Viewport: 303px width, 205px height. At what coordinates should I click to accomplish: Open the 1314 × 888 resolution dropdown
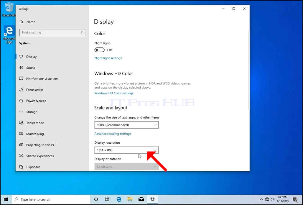126,150
